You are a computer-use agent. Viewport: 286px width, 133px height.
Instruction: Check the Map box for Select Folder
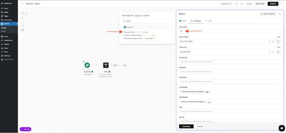pyautogui.click(x=275, y=37)
